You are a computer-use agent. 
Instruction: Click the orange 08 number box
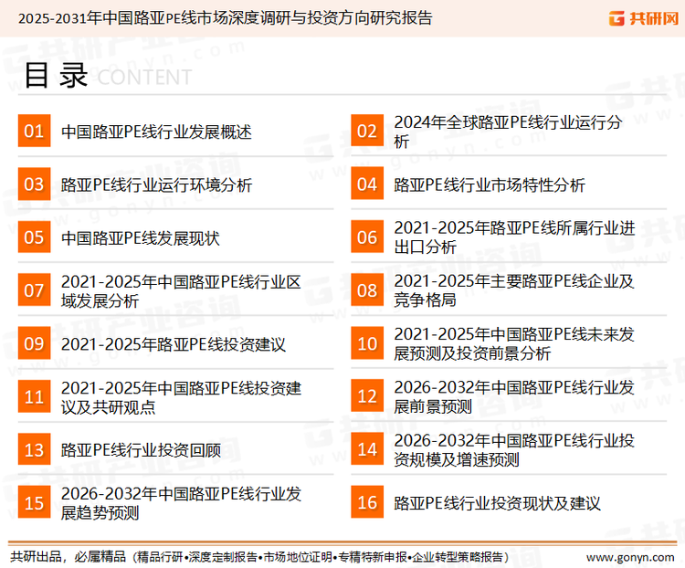[x=367, y=290]
